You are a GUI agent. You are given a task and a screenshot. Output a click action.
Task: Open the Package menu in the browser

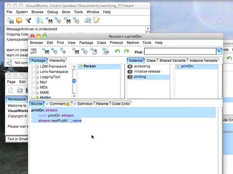[86, 43]
